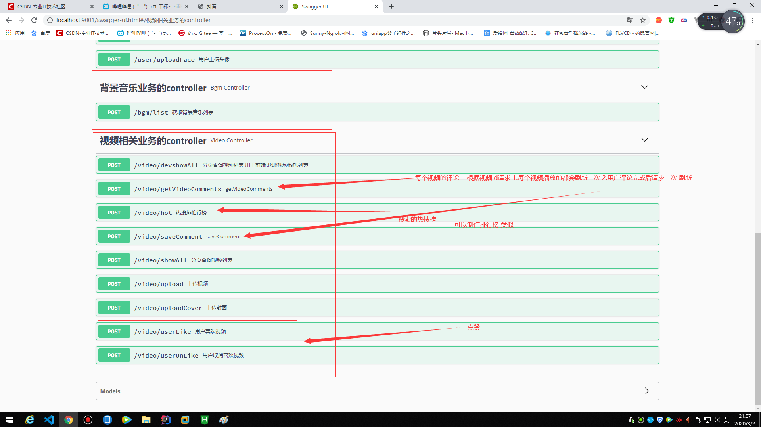Image resolution: width=761 pixels, height=427 pixels.
Task: Open File Explorer from taskbar
Action: (x=146, y=419)
